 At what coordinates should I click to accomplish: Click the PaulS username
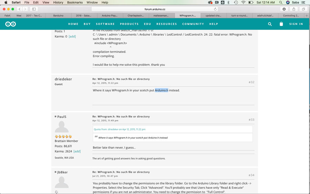click(x=62, y=117)
